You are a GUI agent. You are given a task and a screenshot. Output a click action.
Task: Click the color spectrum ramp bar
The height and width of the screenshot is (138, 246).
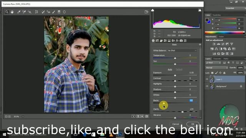pos(224,33)
